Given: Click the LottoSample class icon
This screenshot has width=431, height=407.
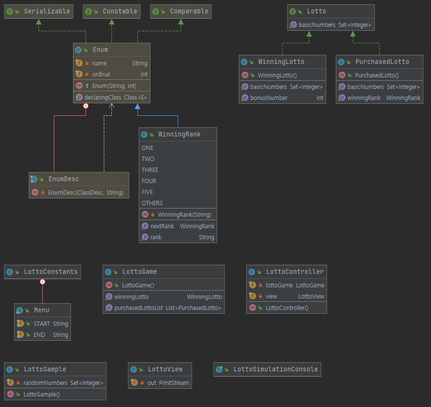Looking at the screenshot, I should pyautogui.click(x=10, y=370).
